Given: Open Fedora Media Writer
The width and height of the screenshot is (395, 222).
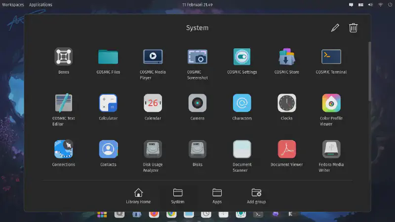Looking at the screenshot, I should [x=331, y=149].
